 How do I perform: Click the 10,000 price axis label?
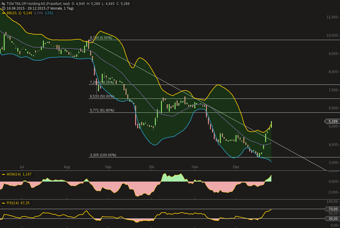coord(332,35)
